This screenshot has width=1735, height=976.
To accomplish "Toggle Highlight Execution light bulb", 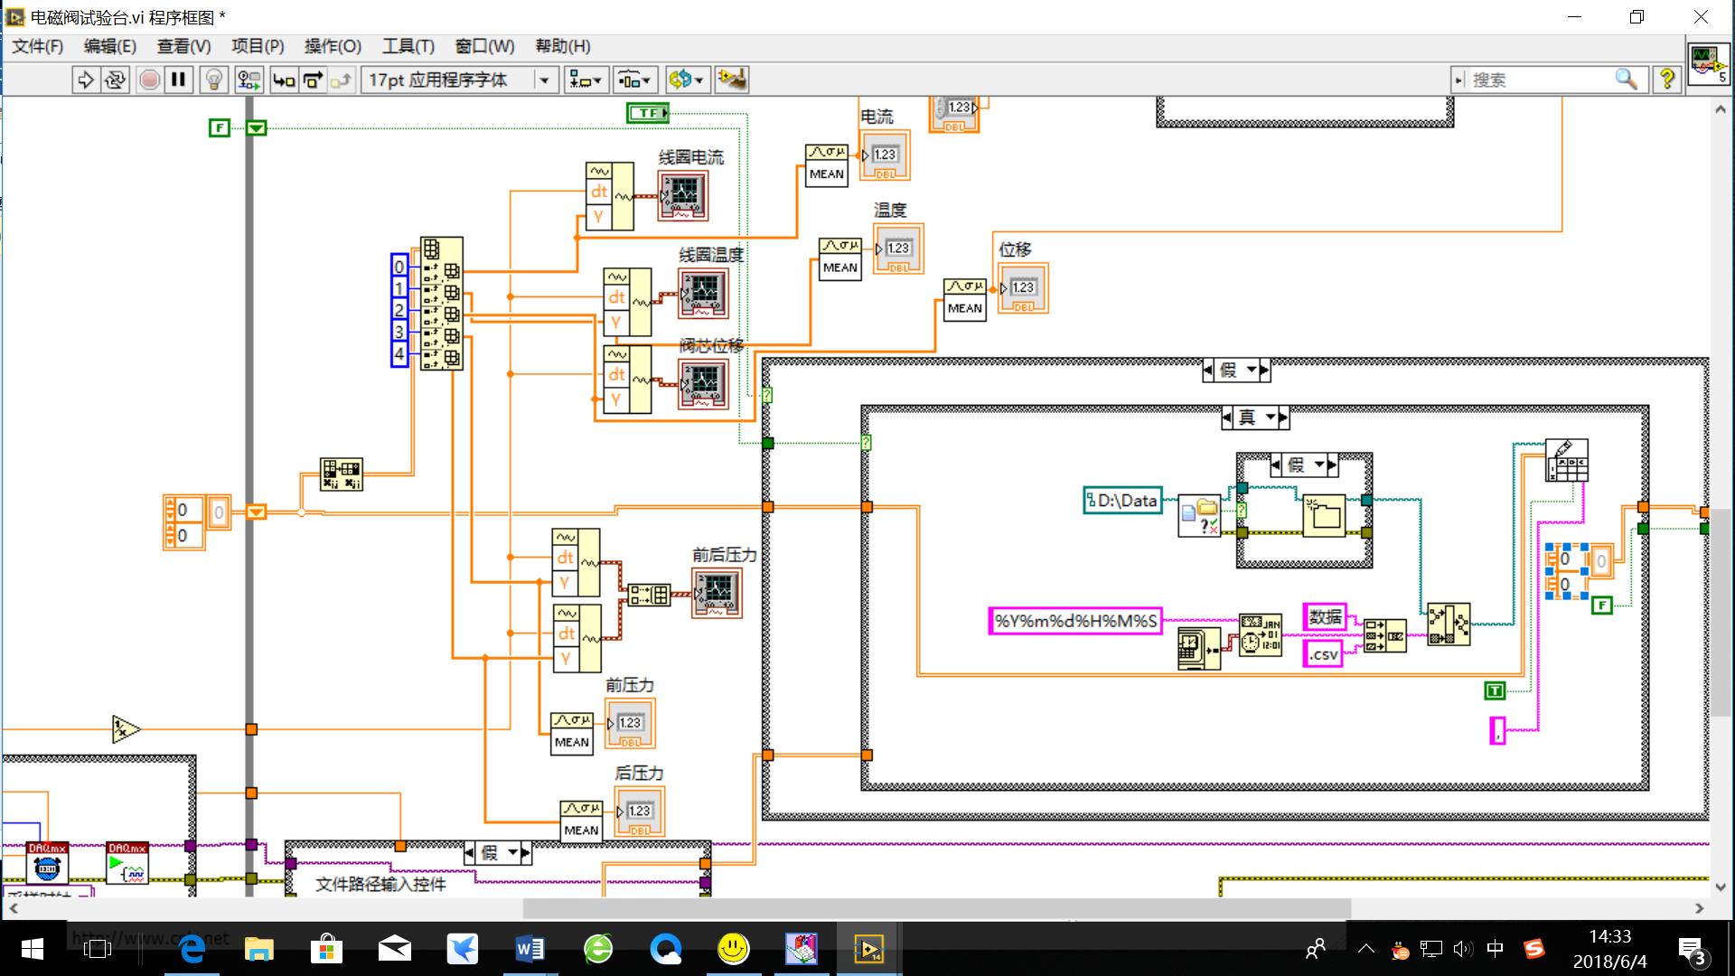I will 214,80.
